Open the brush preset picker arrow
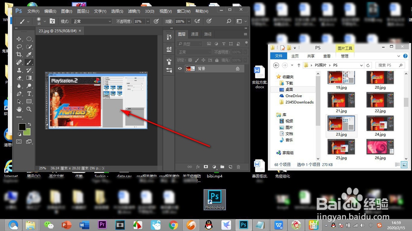This screenshot has height=231, width=412. point(44,21)
